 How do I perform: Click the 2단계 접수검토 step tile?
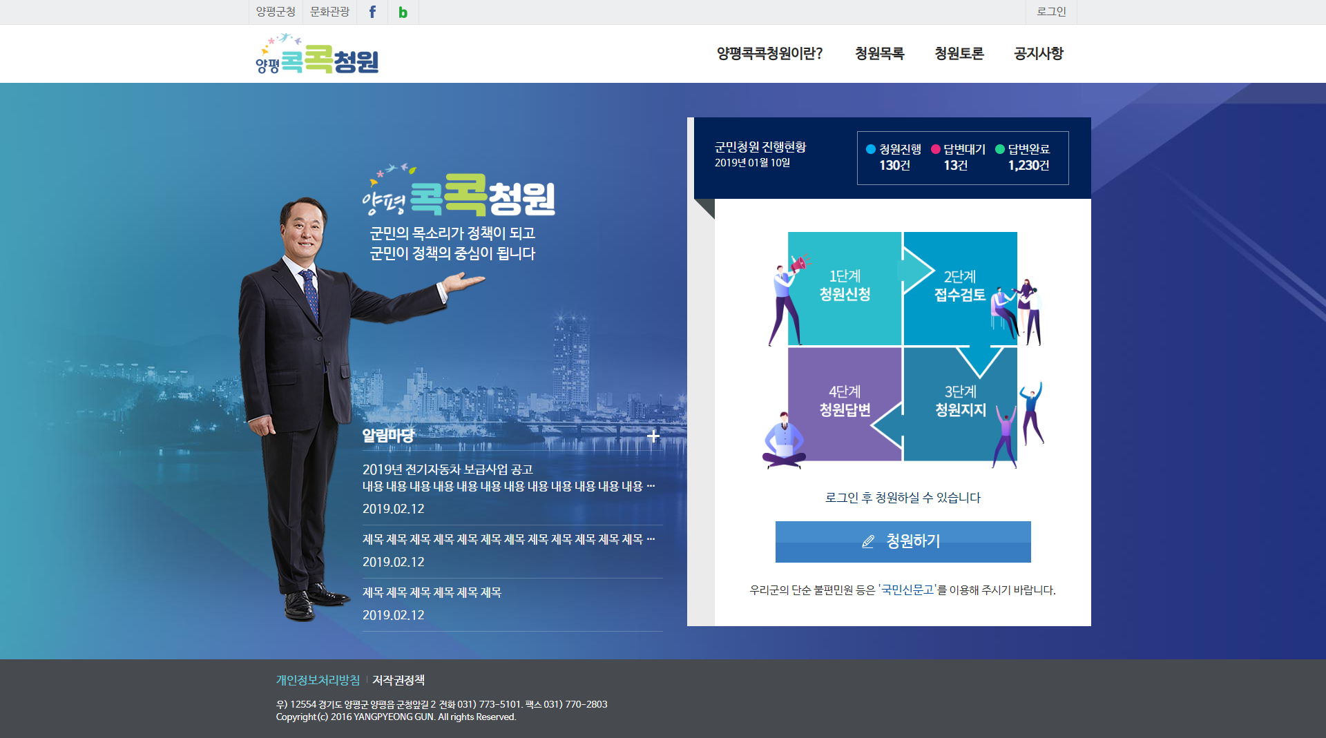tap(959, 287)
